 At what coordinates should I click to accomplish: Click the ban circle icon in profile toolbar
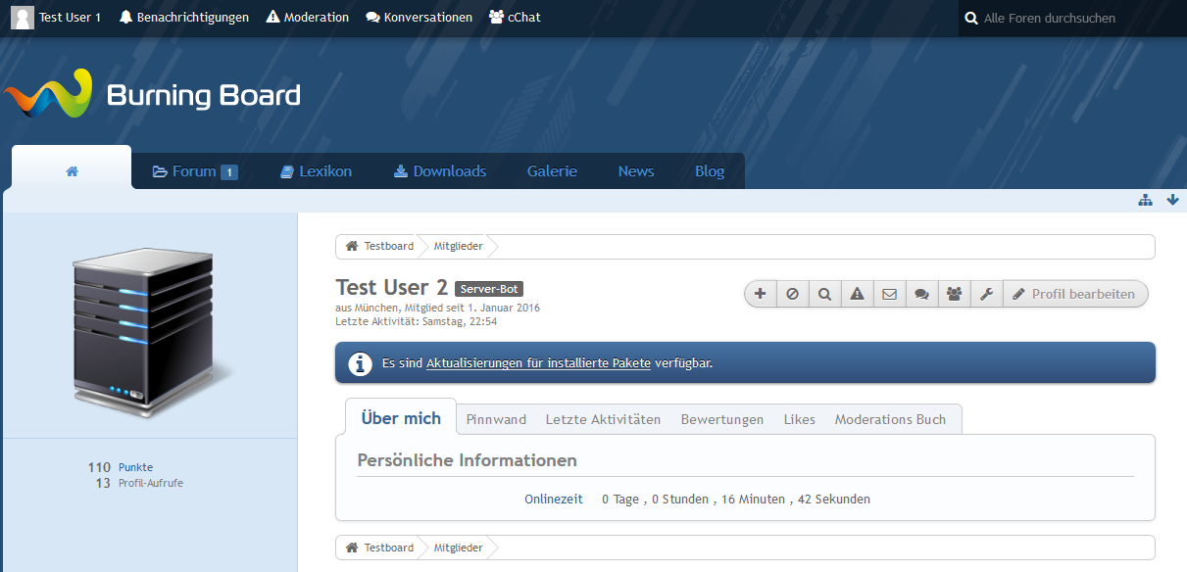793,294
